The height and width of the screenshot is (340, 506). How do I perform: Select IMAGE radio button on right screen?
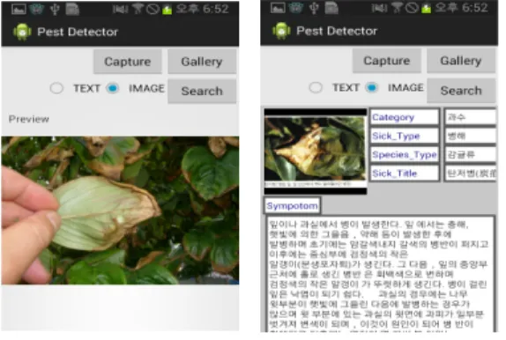(x=372, y=87)
